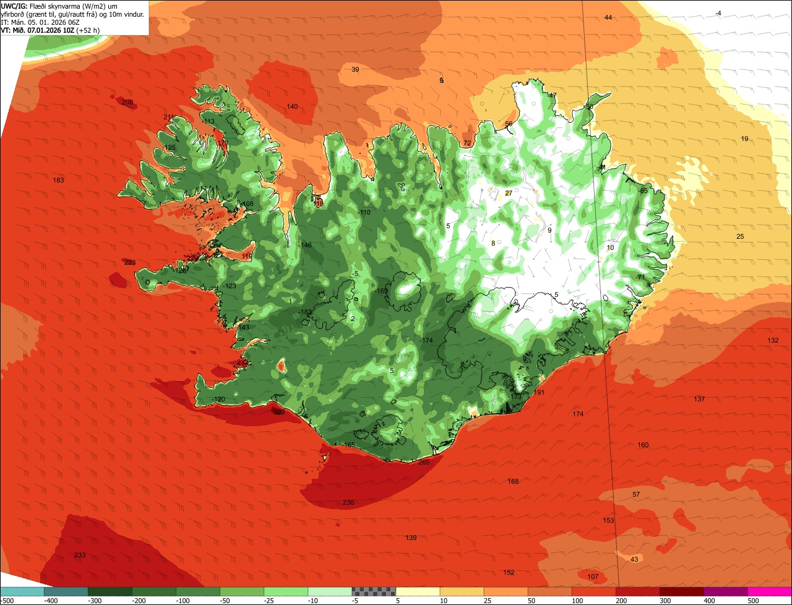This screenshot has width=792, height=605.
Task: Select the red-orange 100 to 200 legend swatch
Action: (x=594, y=591)
